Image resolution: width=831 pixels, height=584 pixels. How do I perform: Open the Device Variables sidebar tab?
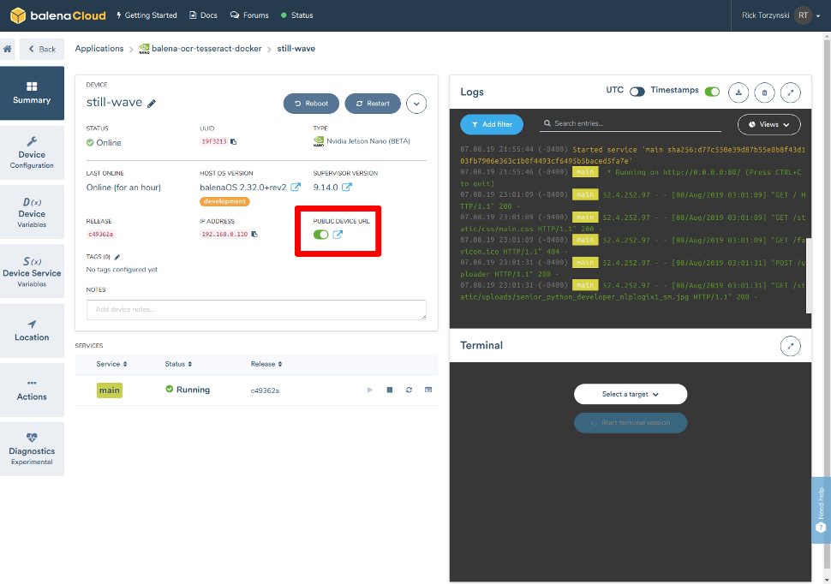click(32, 213)
